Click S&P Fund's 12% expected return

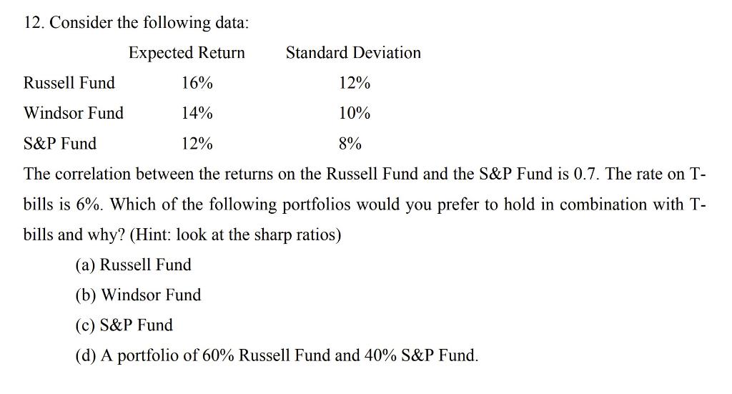pos(197,143)
